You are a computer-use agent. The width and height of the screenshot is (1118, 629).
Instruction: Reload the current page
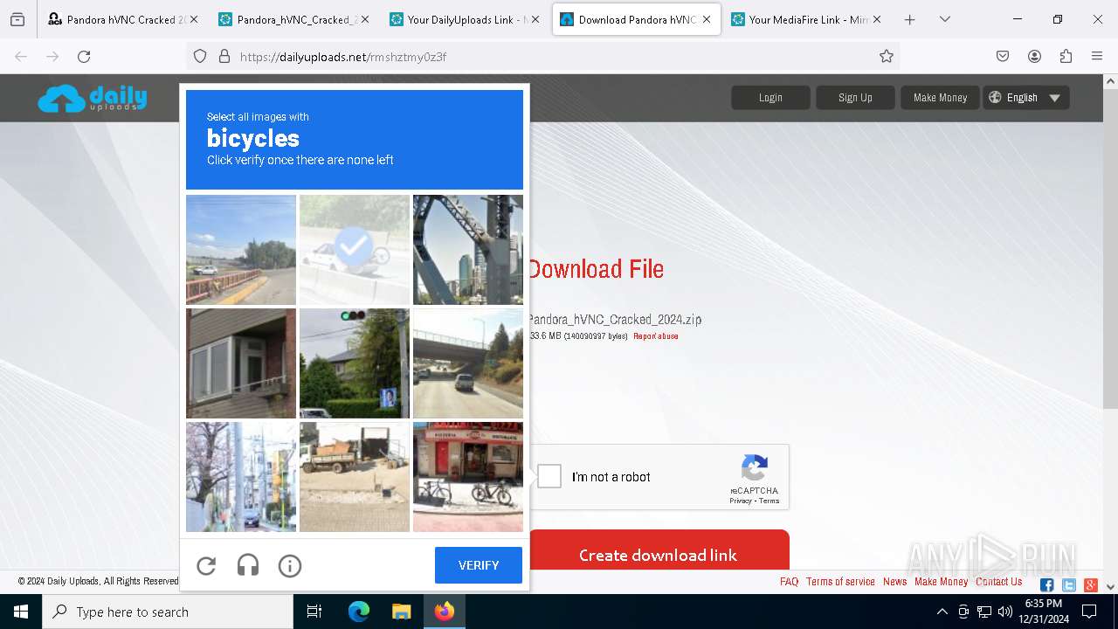(84, 56)
